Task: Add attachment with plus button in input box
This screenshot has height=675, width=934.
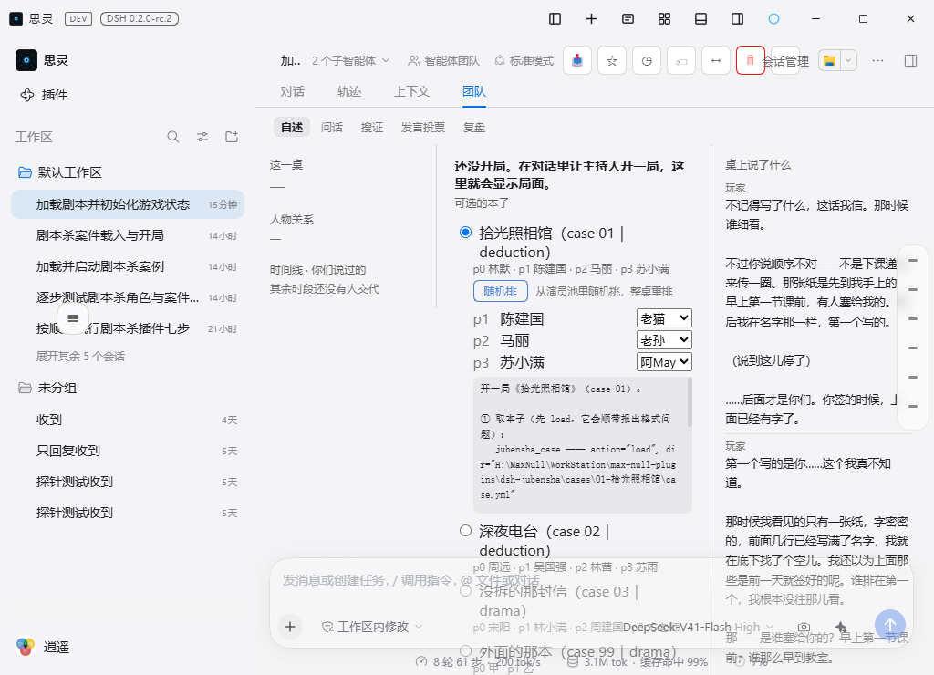Action: tap(290, 626)
